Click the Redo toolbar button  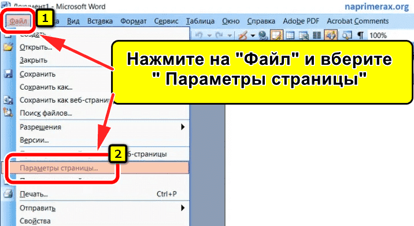219,35
